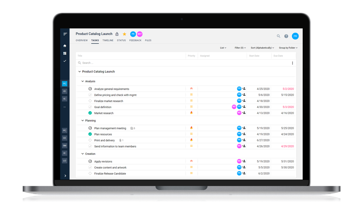The width and height of the screenshot is (363, 208).
Task: Open the Sort (Alphabetically) dropdown
Action: coord(262,48)
